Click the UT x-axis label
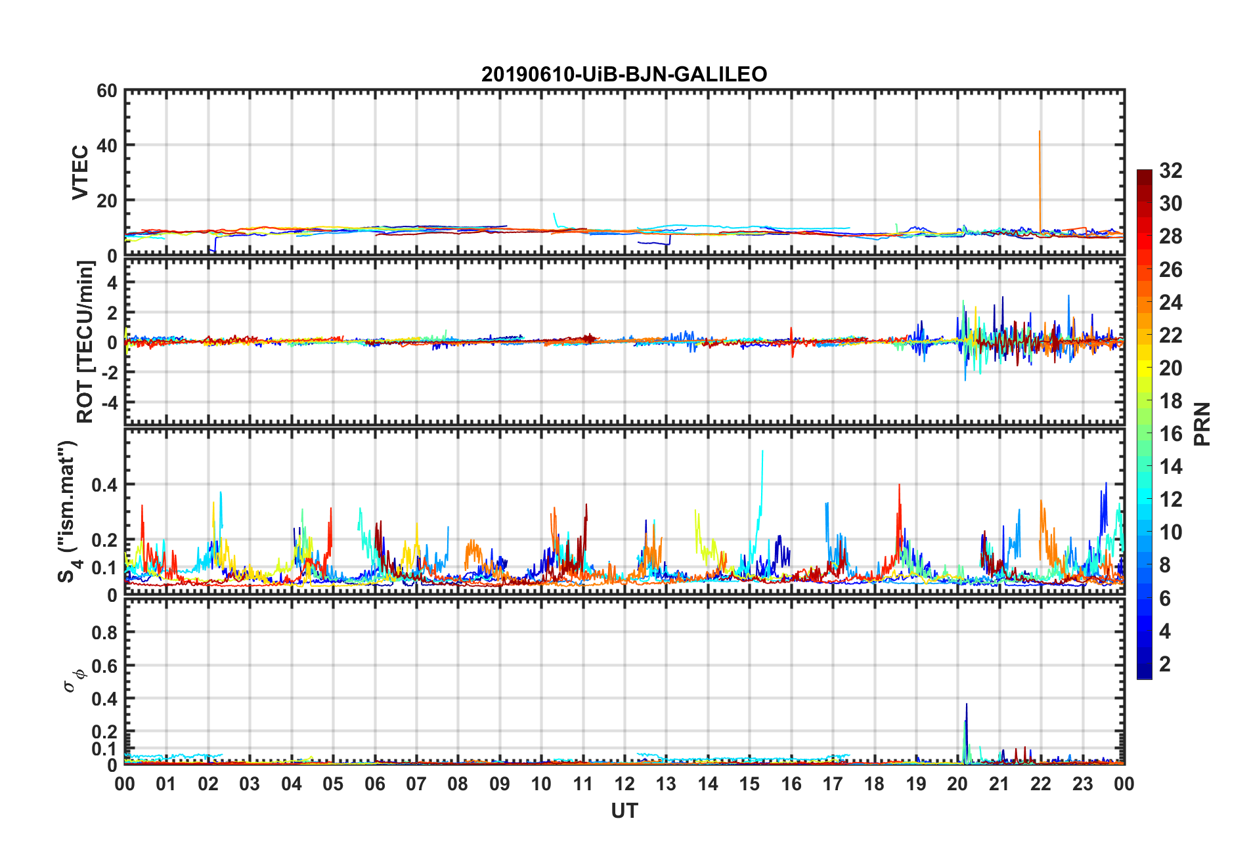The width and height of the screenshot is (1249, 848). click(x=624, y=811)
